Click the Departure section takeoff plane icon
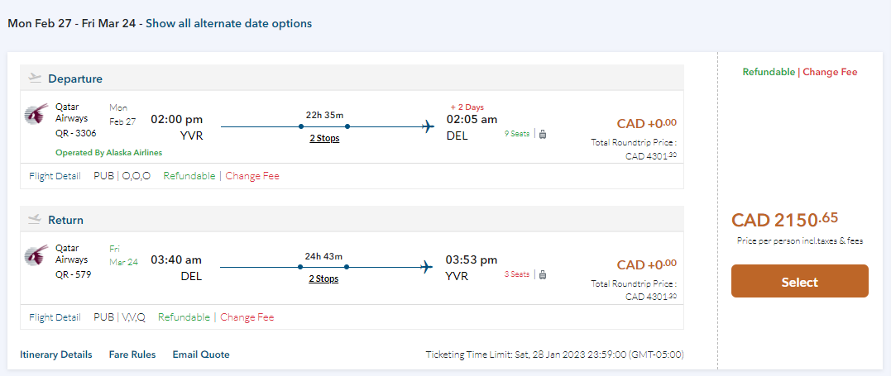This screenshot has height=376, width=891. [x=35, y=79]
